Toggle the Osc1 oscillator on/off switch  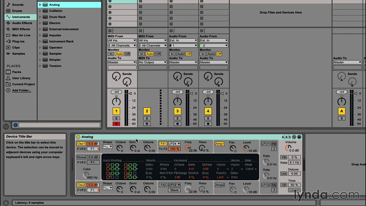click(x=81, y=144)
